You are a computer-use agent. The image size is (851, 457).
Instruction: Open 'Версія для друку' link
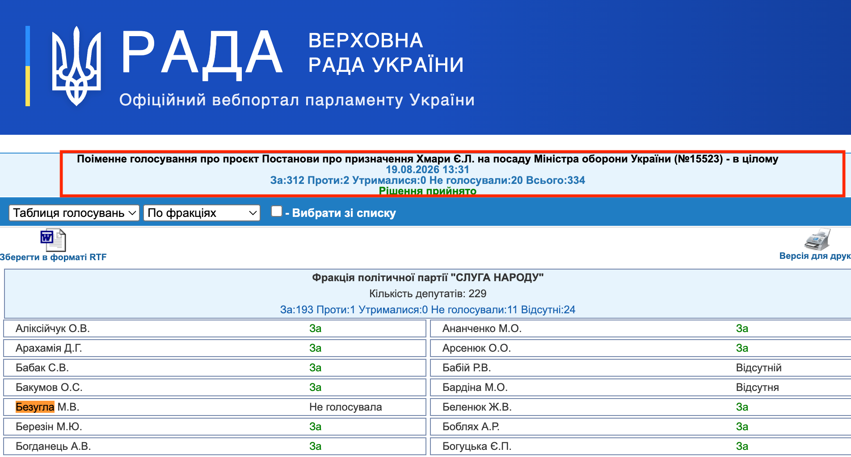[x=815, y=256]
